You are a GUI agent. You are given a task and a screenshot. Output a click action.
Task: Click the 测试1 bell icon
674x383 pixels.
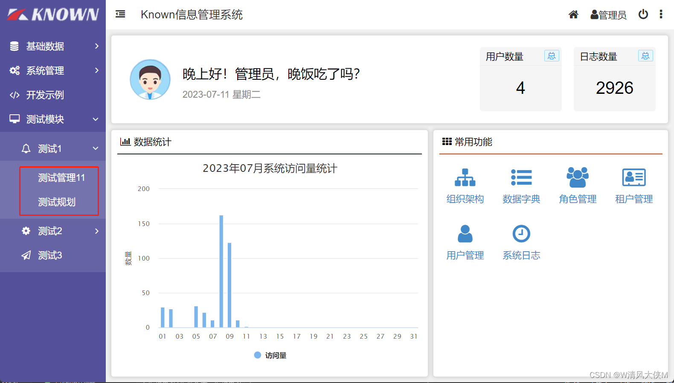(x=26, y=148)
